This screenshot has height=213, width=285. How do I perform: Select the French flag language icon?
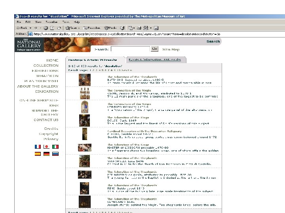pyautogui.click(x=38, y=147)
